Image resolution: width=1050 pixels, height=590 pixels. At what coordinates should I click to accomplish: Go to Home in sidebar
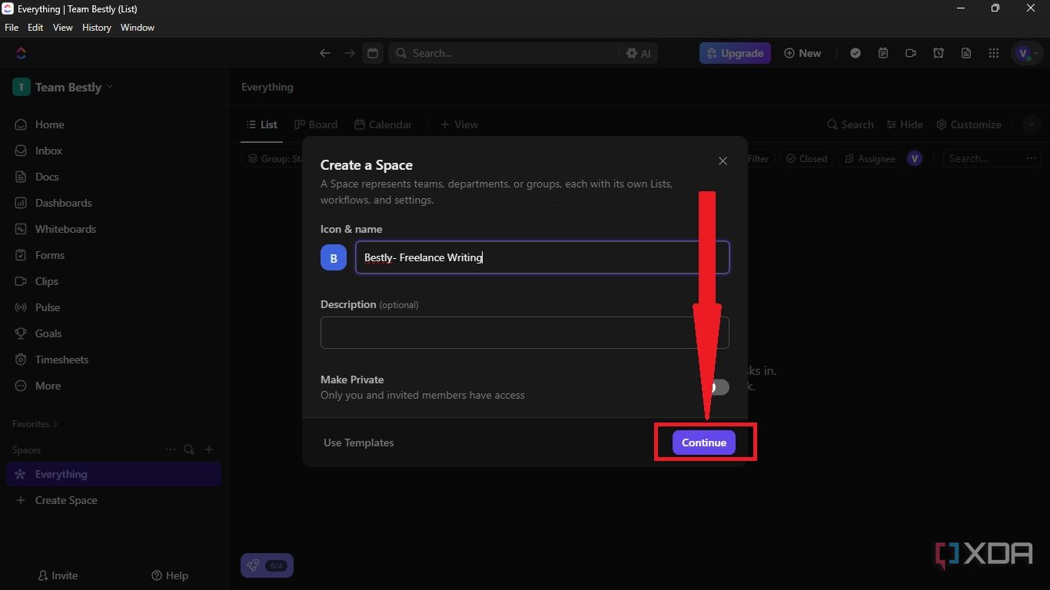click(114, 124)
